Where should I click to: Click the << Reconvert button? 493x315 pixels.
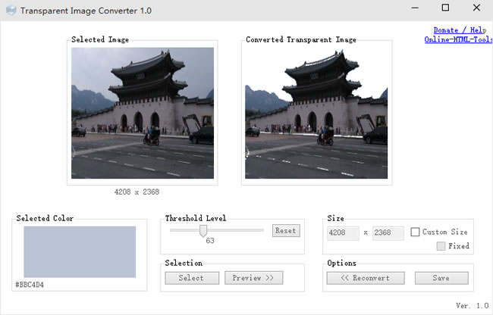point(366,278)
